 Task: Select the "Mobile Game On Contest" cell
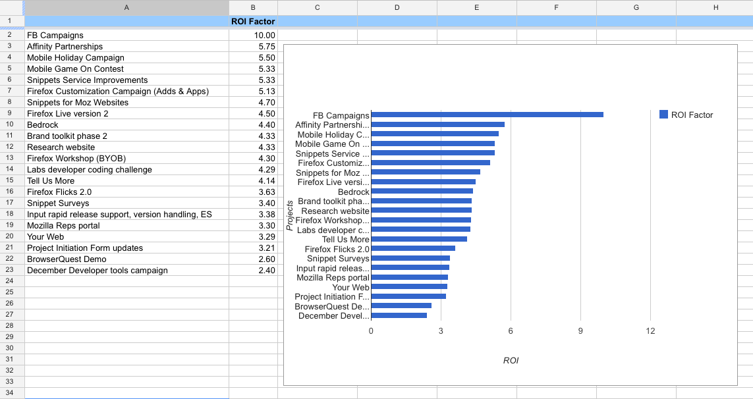[x=126, y=68]
